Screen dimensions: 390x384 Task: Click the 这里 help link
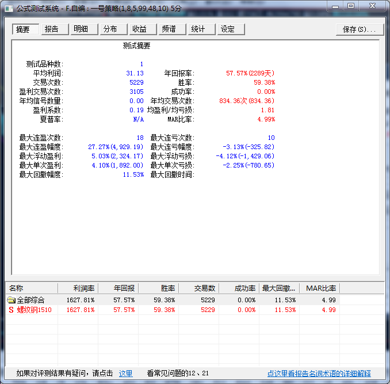tap(125, 374)
